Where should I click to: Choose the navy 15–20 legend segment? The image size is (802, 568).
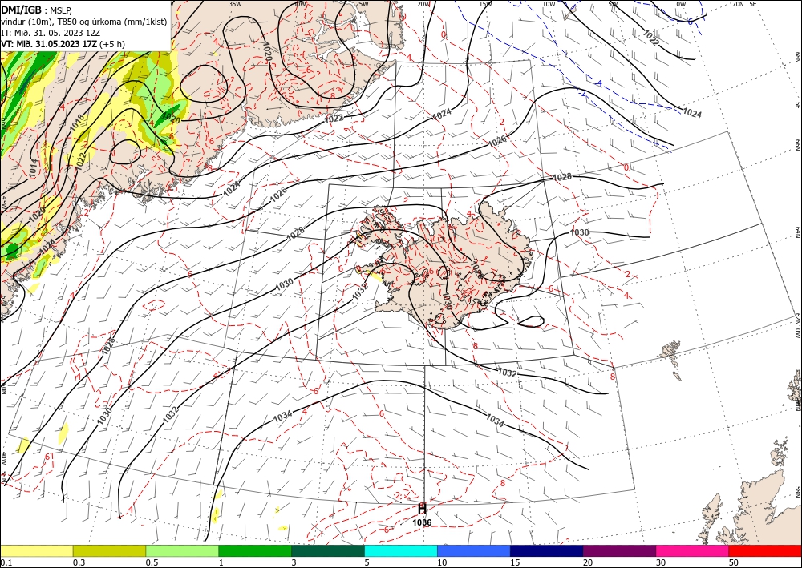coord(547,550)
